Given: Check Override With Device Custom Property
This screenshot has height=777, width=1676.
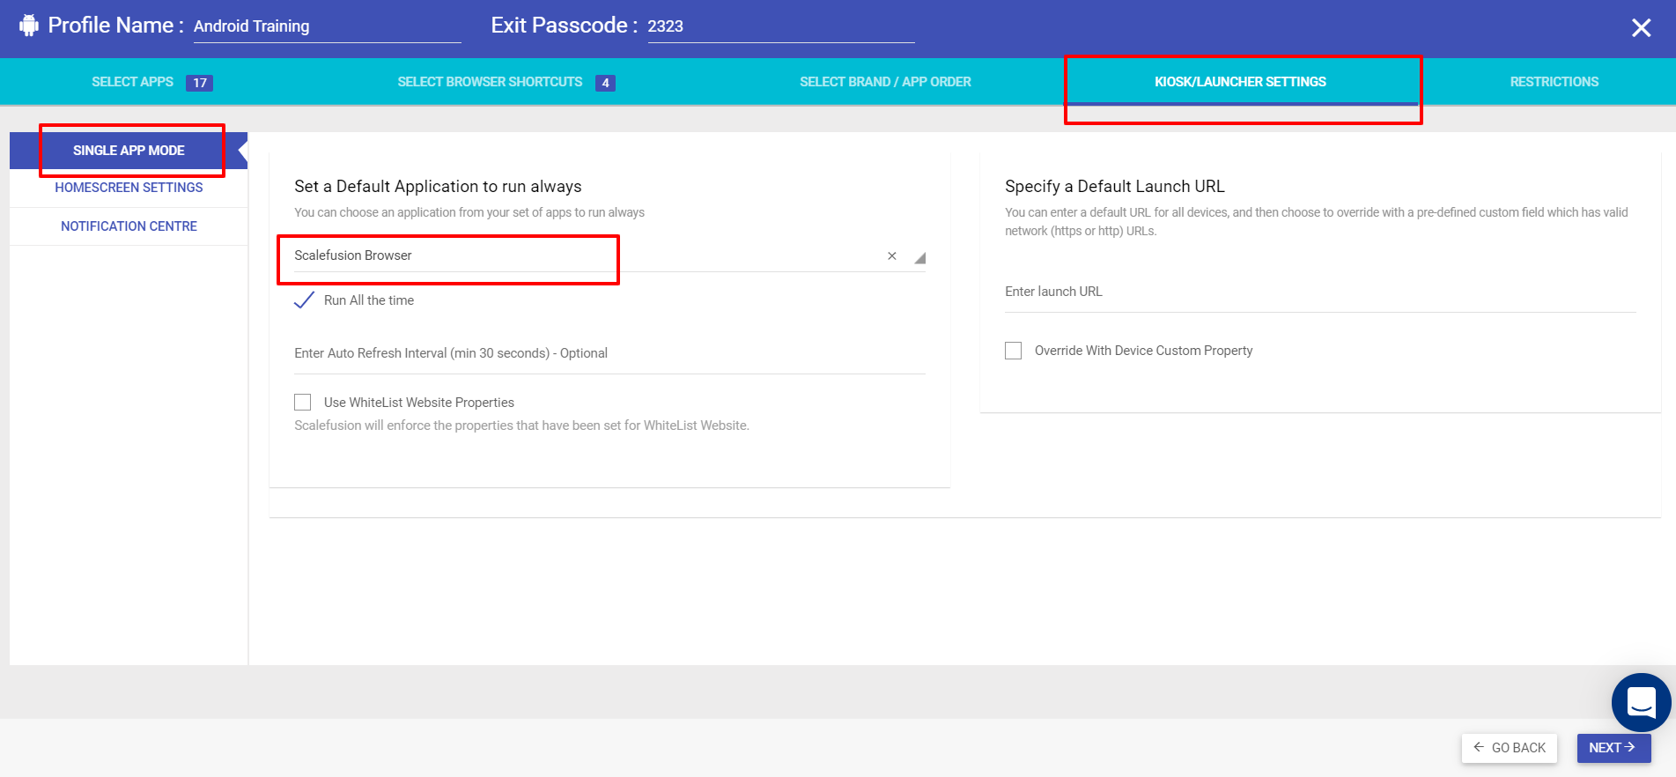Looking at the screenshot, I should 1014,351.
